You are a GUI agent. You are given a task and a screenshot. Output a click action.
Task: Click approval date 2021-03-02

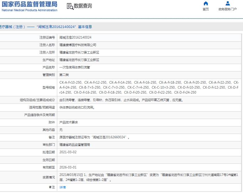pos(68,152)
